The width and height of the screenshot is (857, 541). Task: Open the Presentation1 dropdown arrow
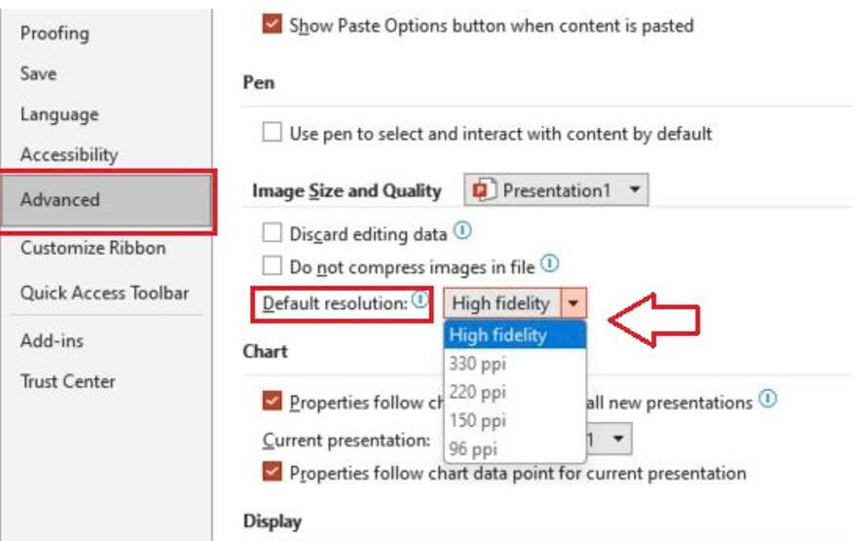coord(634,190)
